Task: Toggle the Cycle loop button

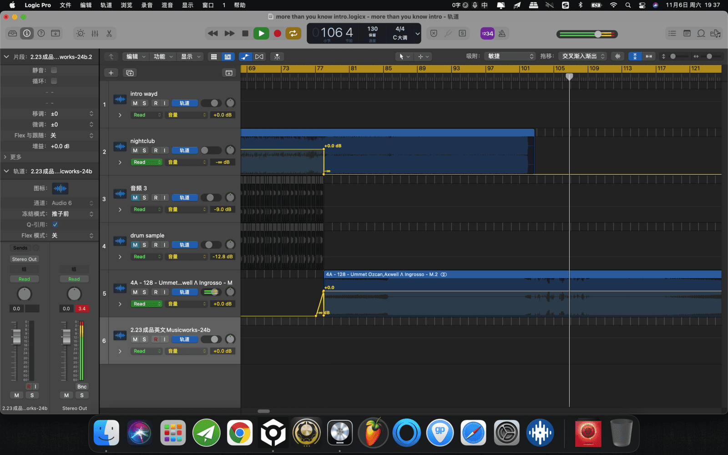Action: [x=293, y=33]
